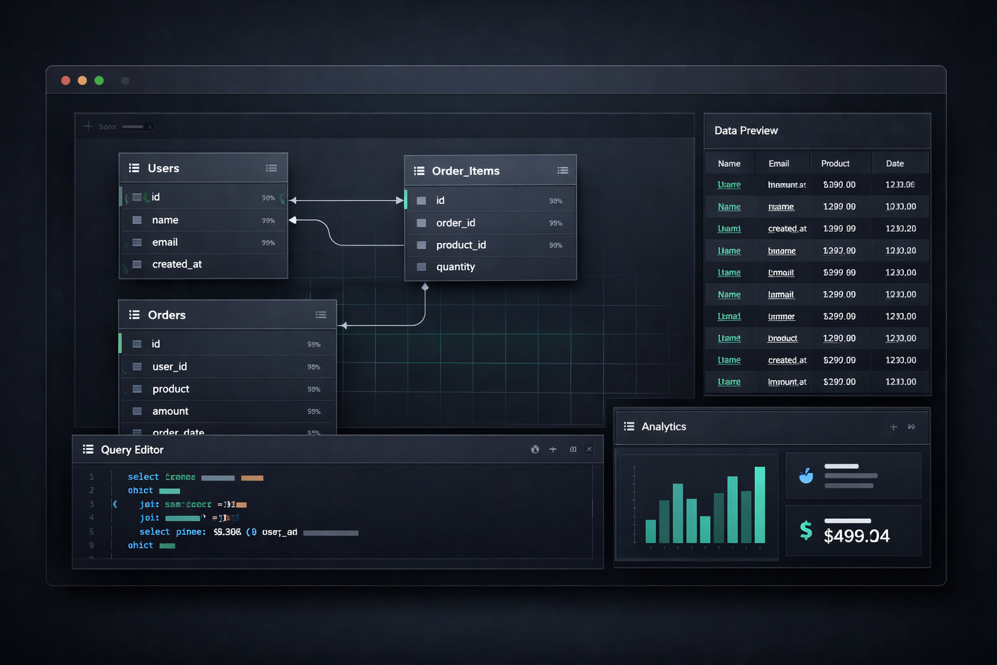Open the broduct link in Data Preview
Viewport: 997px width, 665px height.
(782, 338)
